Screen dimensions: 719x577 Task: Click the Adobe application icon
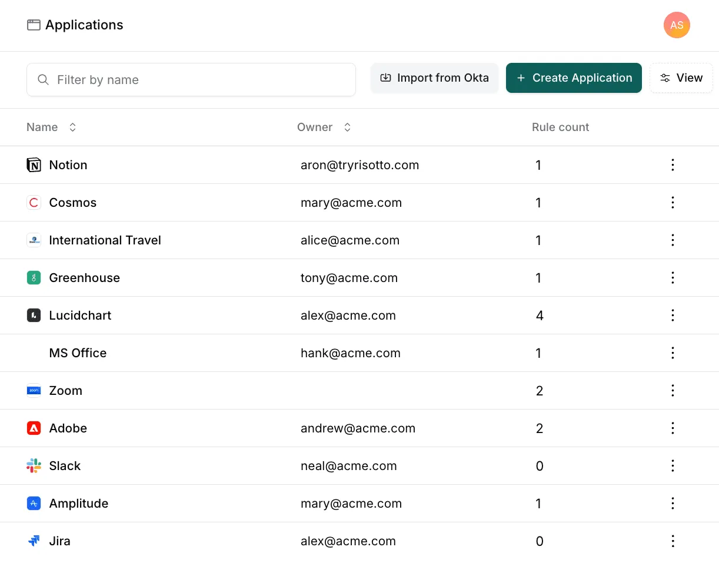click(34, 428)
